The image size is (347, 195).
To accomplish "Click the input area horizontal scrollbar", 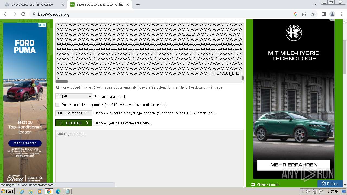I will click(x=62, y=81).
